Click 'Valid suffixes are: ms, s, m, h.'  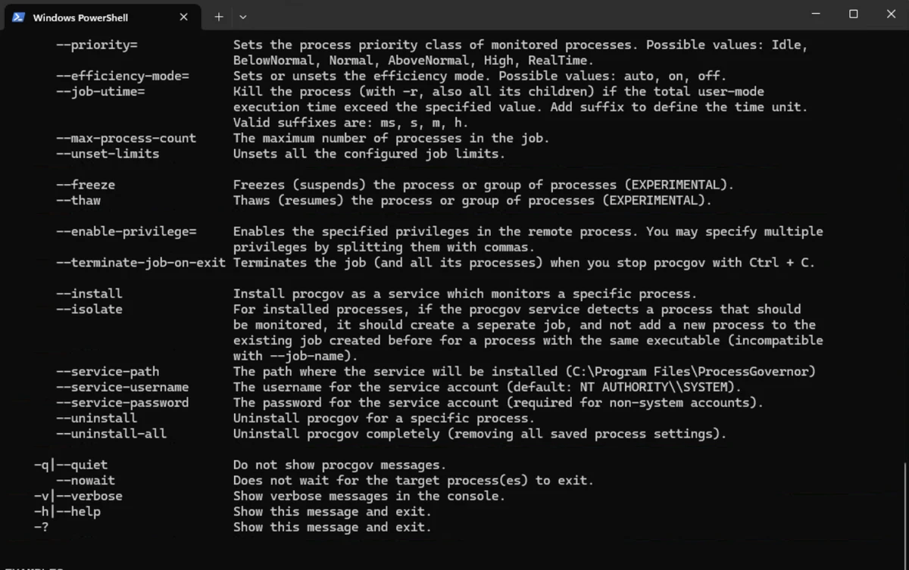tap(351, 123)
